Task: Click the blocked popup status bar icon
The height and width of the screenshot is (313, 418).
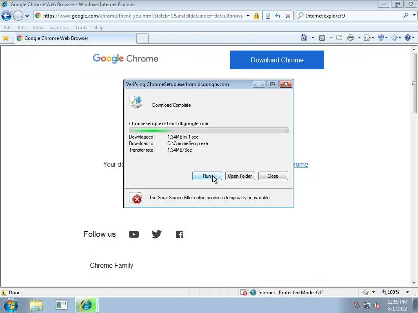Action: (x=244, y=293)
